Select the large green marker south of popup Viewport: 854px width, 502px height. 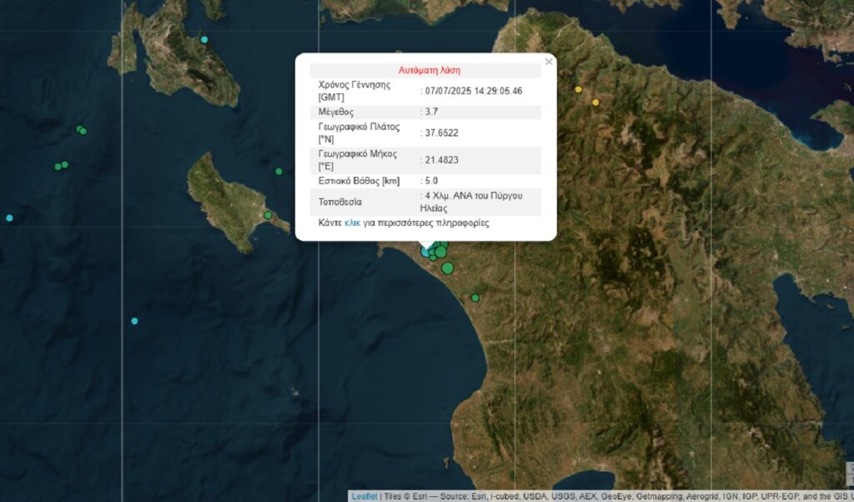pyautogui.click(x=448, y=268)
